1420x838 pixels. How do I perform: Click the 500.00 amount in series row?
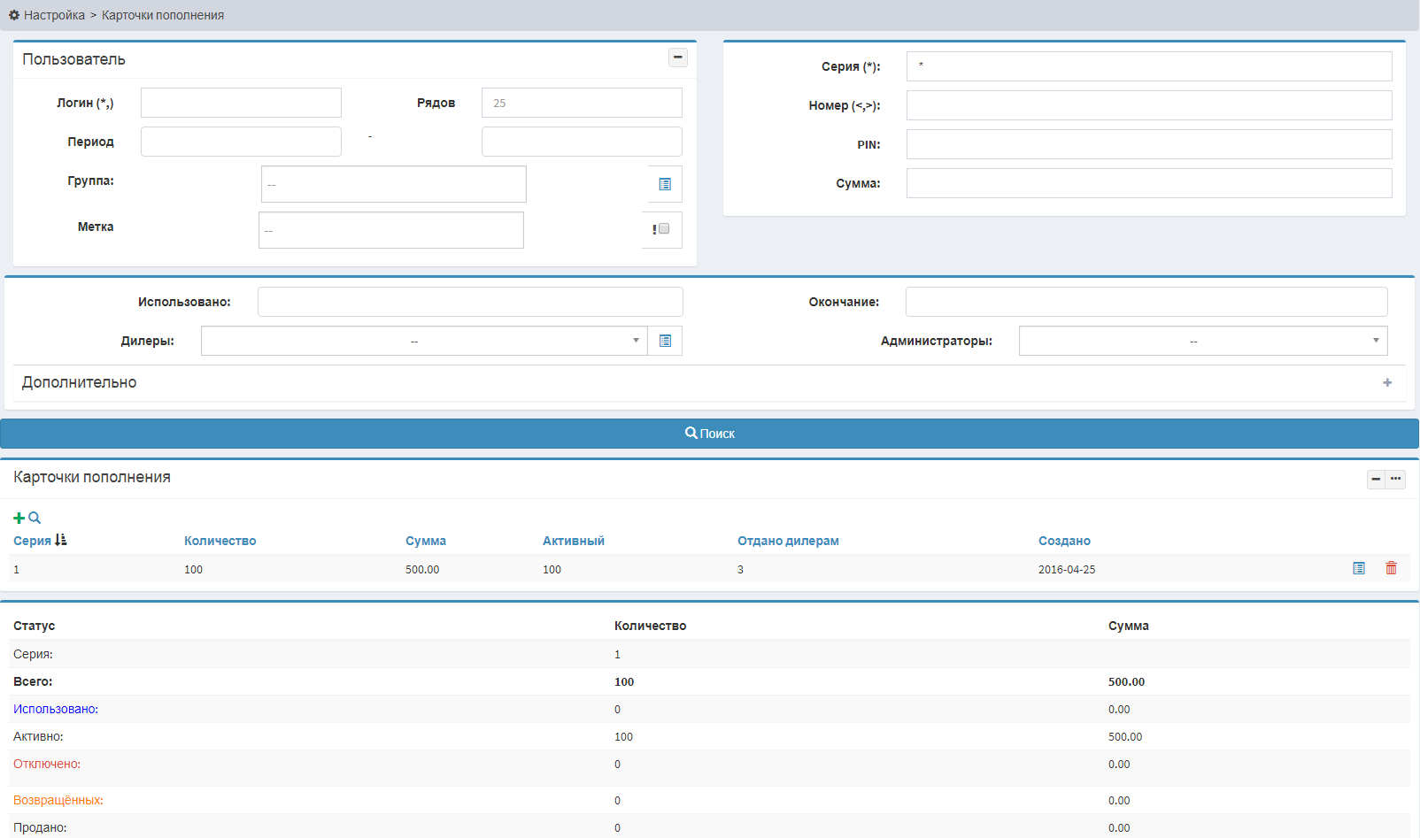(422, 569)
